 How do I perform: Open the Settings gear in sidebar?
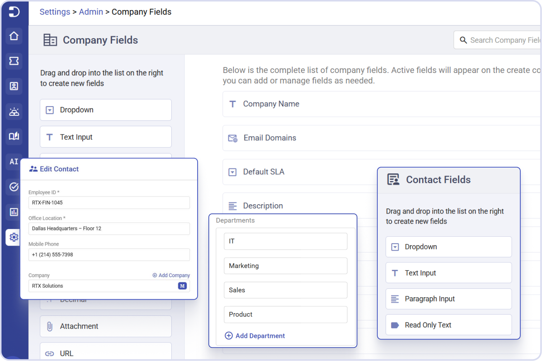click(x=14, y=237)
